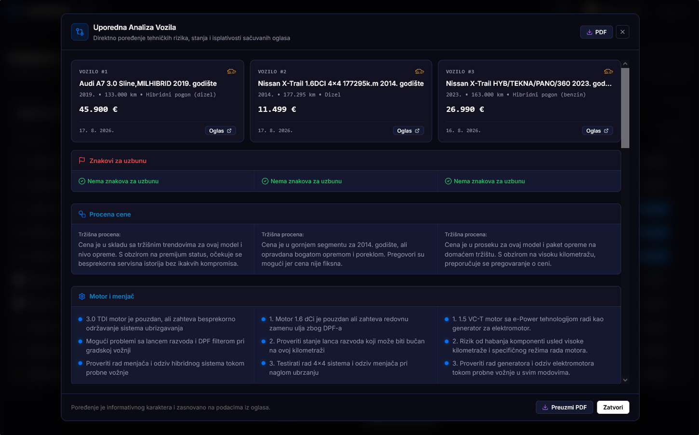Open the Oglas link for Audi A7
The image size is (699, 435).
[220, 131]
